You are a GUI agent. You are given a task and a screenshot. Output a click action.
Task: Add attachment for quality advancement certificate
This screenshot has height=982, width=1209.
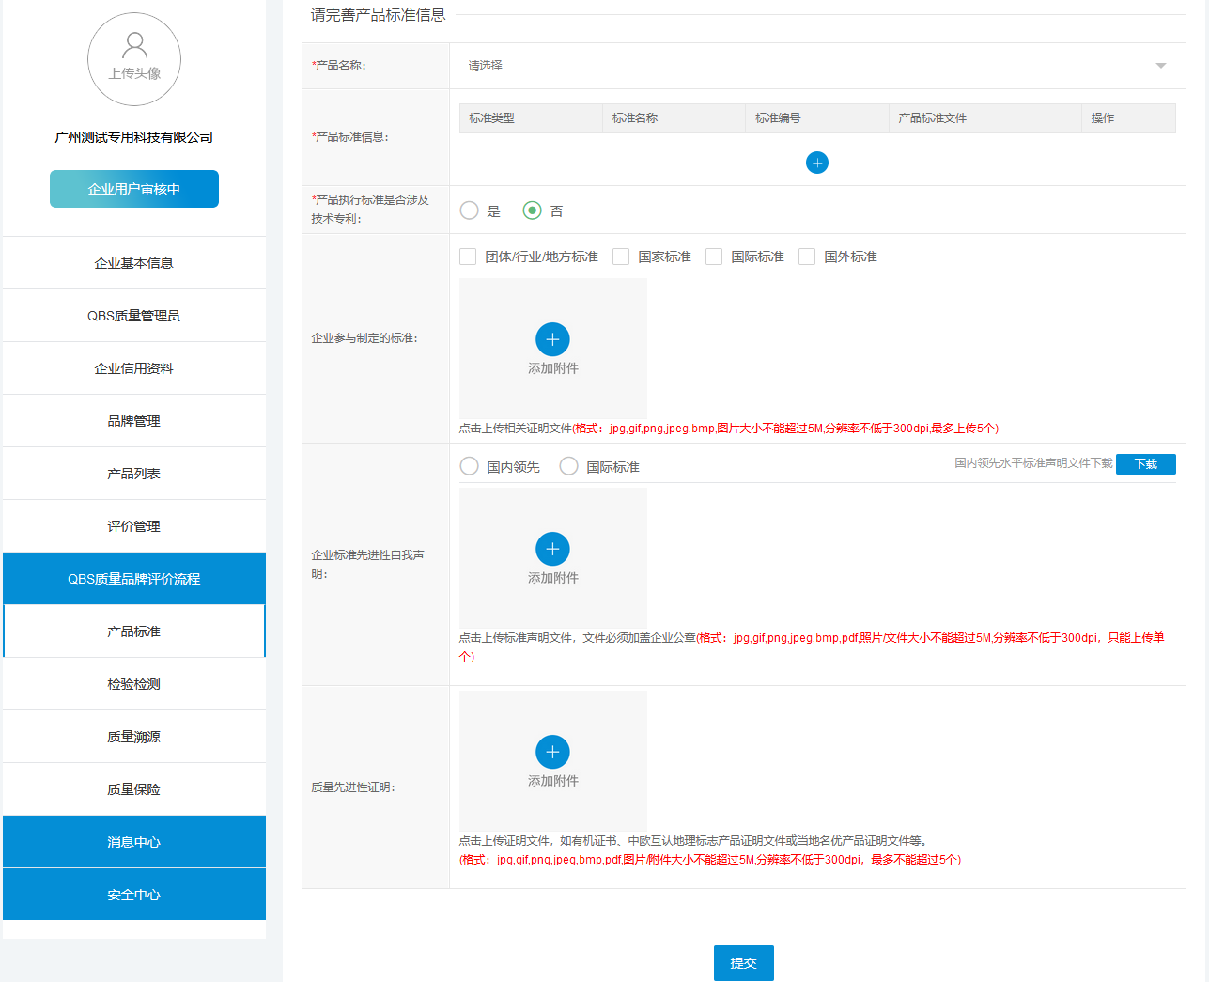tap(552, 752)
